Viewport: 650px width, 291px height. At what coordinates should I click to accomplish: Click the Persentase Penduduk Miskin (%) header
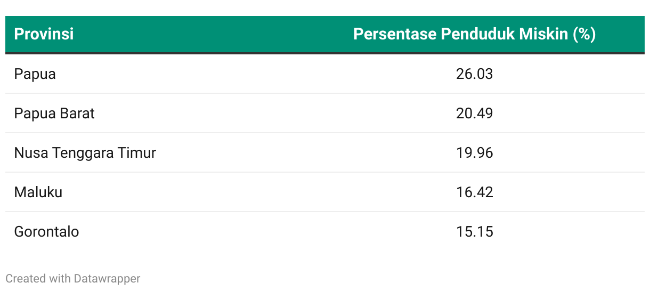pyautogui.click(x=474, y=34)
